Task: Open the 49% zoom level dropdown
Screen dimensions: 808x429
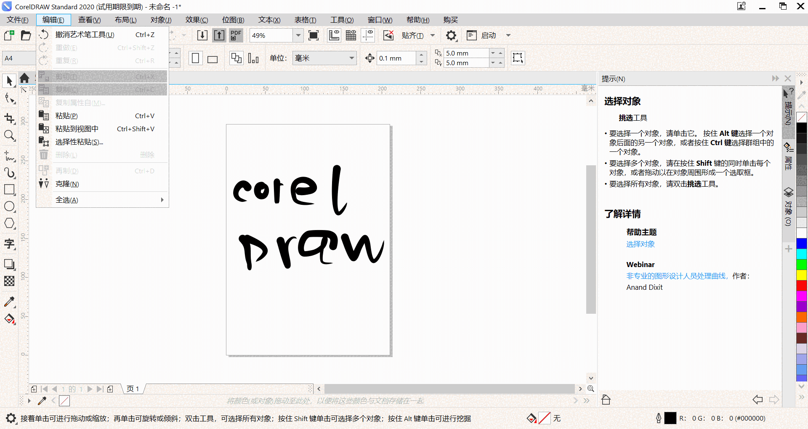Action: pos(298,35)
